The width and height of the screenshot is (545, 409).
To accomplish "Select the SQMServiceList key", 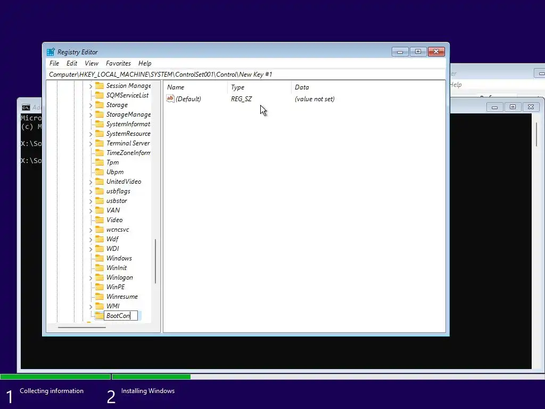I will tap(127, 95).
